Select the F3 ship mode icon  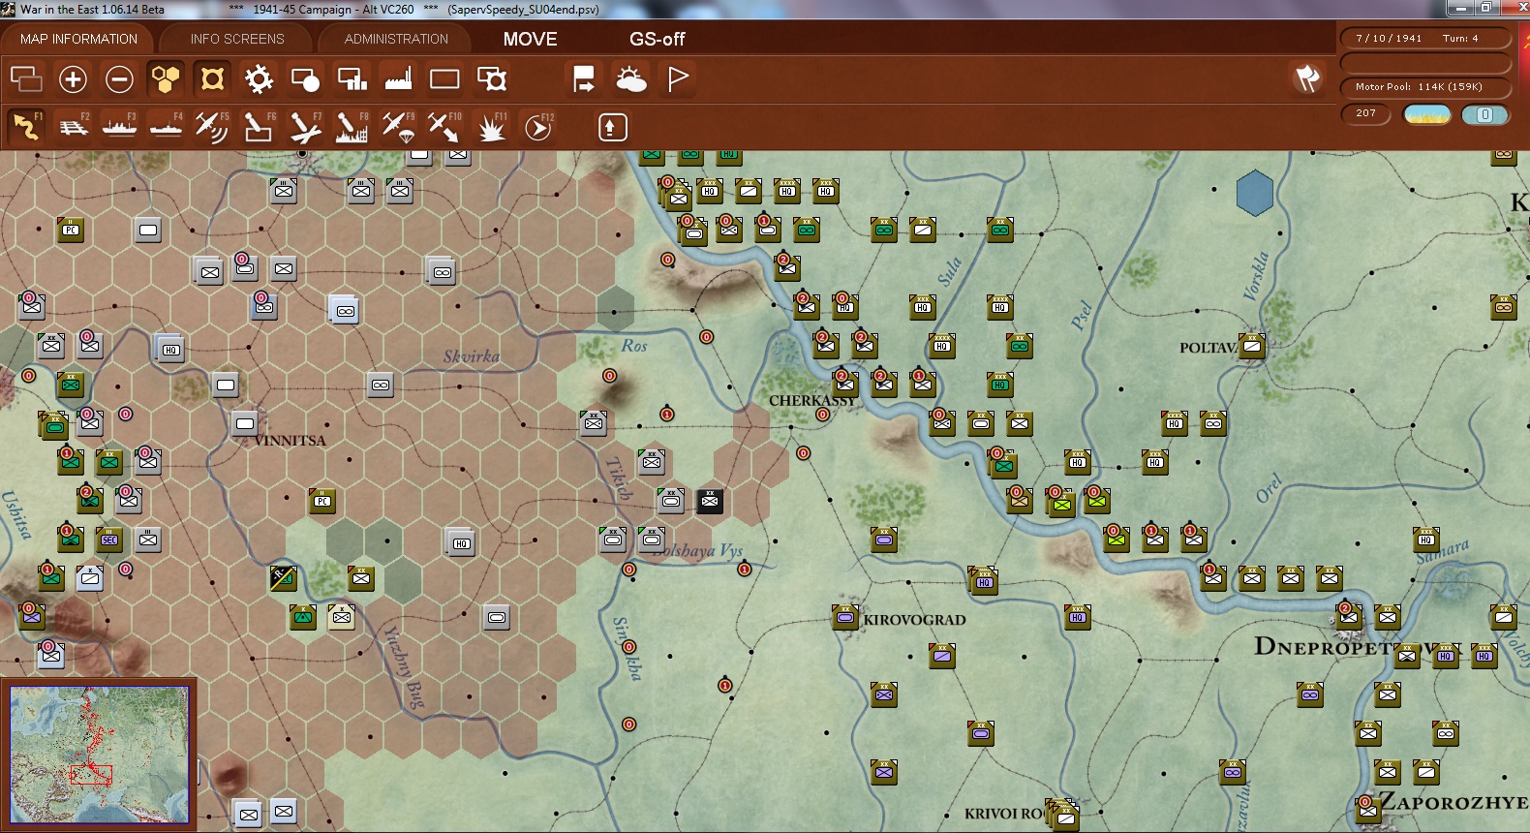(x=119, y=127)
